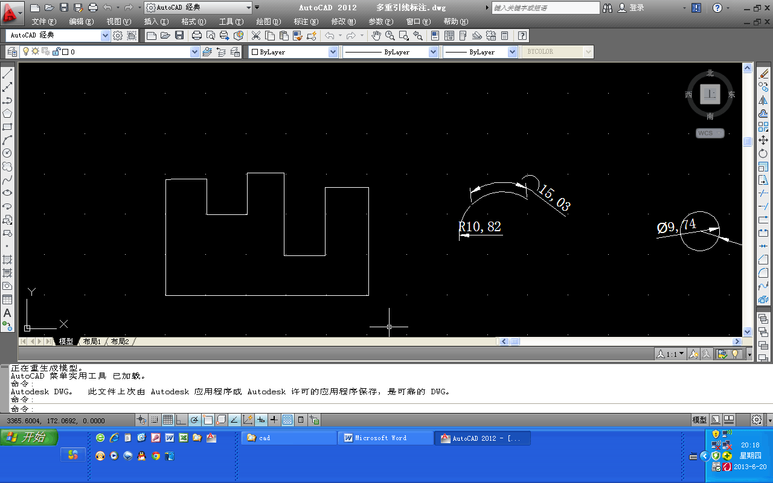The width and height of the screenshot is (773, 483).
Task: Click the Plot printer icon
Action: coord(196,36)
